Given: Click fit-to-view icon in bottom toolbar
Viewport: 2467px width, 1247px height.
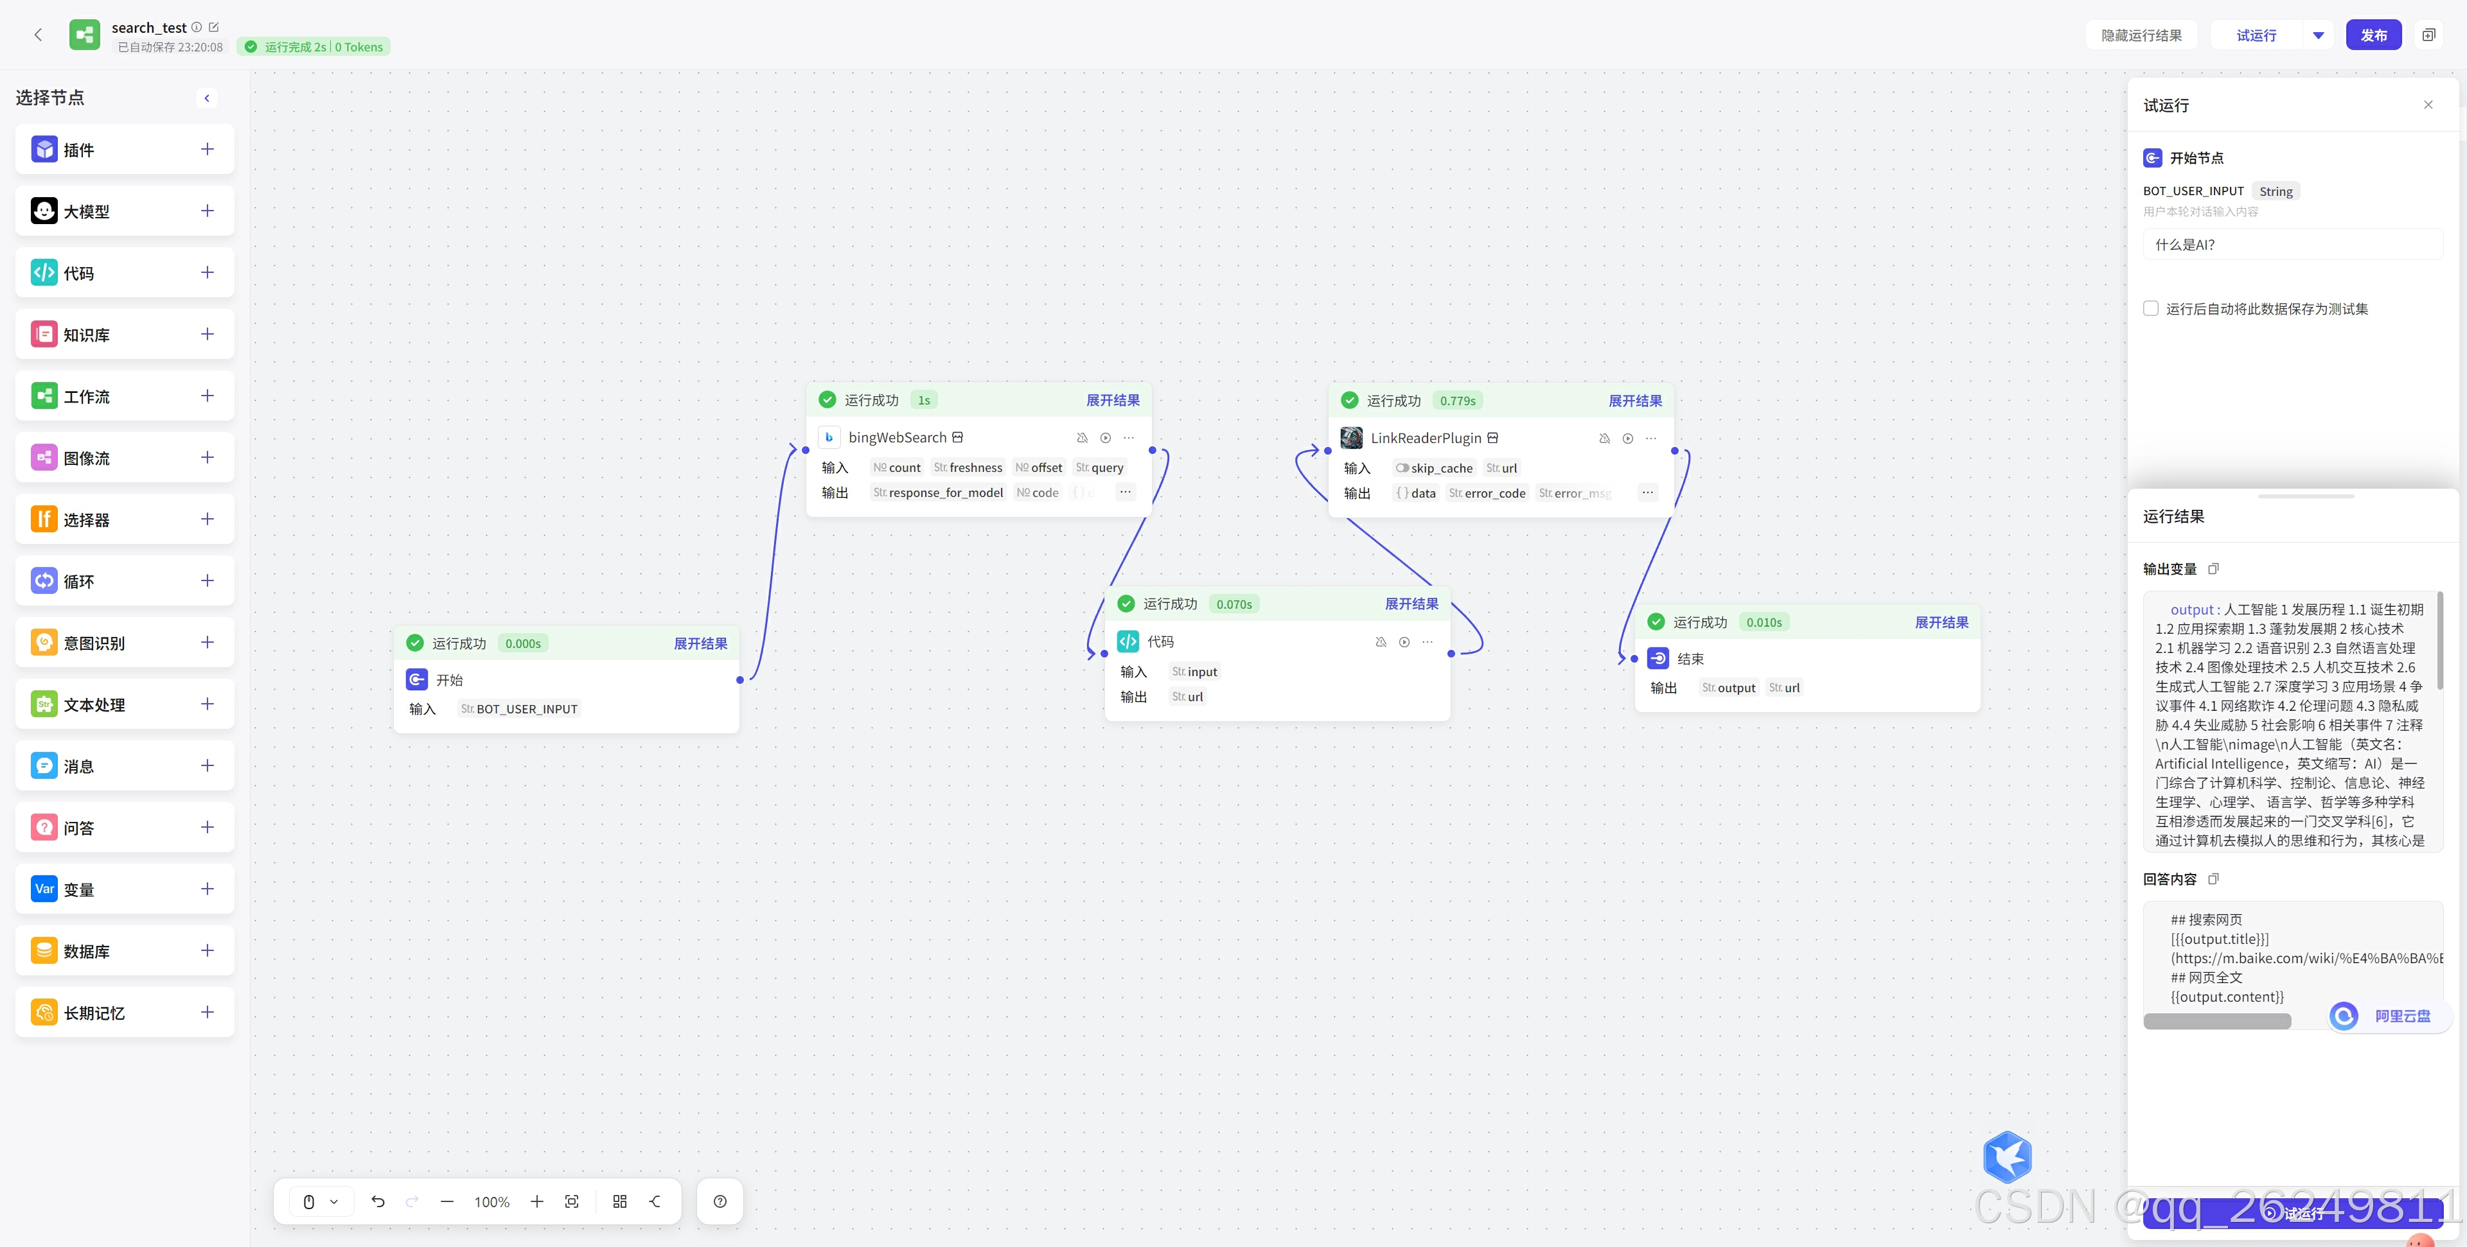Looking at the screenshot, I should point(572,1202).
